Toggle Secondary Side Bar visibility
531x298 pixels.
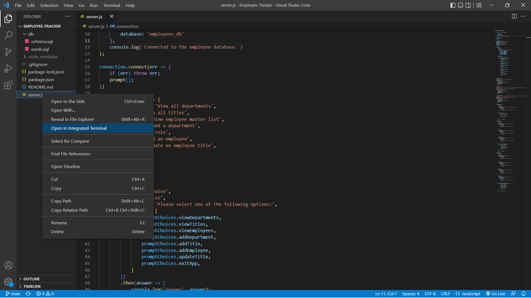tap(468, 5)
